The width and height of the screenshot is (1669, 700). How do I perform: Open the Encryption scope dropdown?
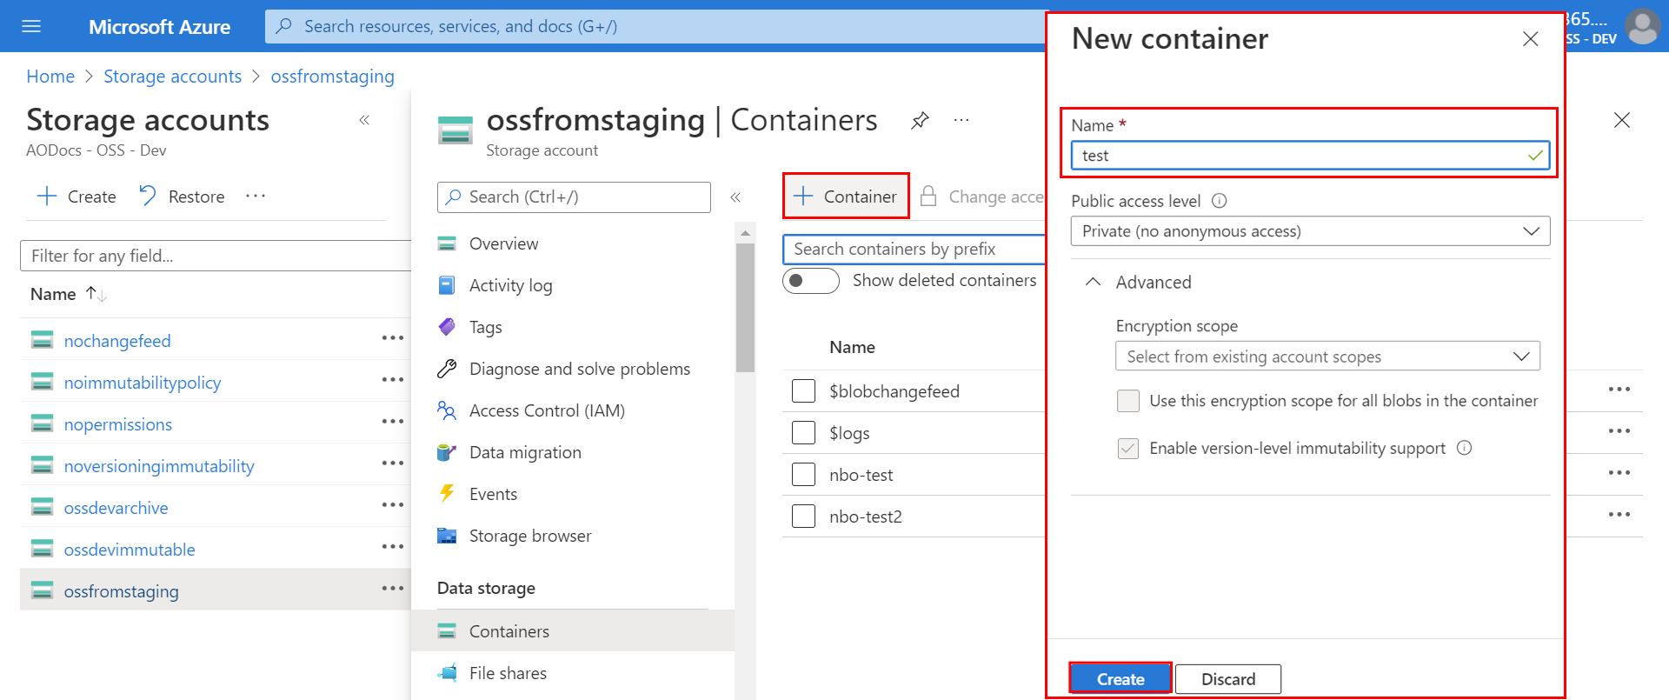point(1327,357)
